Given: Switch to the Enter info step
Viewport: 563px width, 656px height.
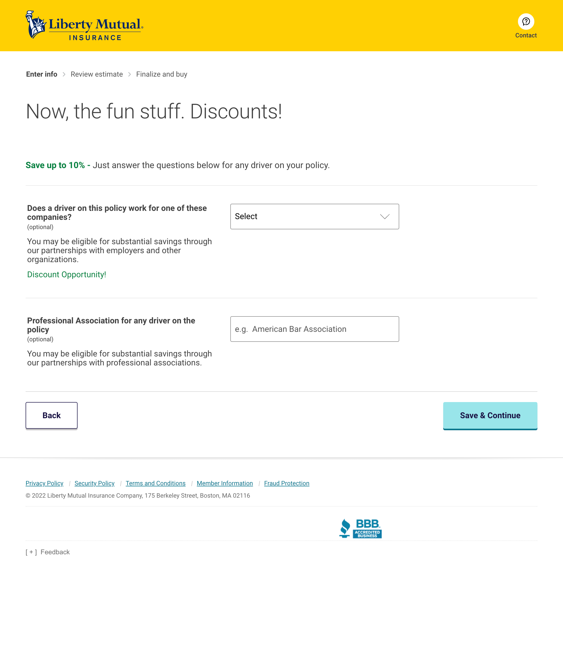Looking at the screenshot, I should (41, 74).
